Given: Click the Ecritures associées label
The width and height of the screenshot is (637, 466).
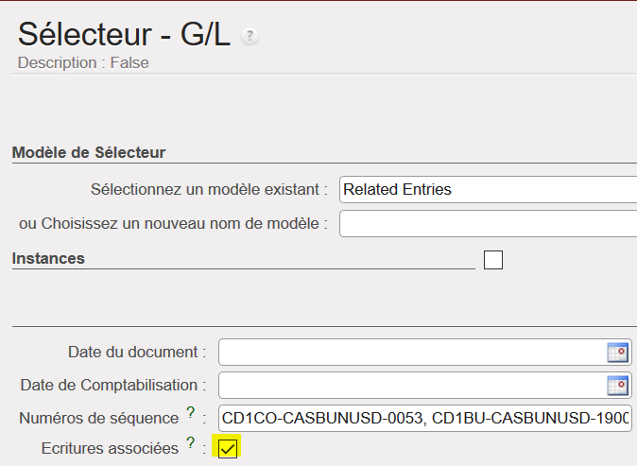Looking at the screenshot, I should (110, 448).
